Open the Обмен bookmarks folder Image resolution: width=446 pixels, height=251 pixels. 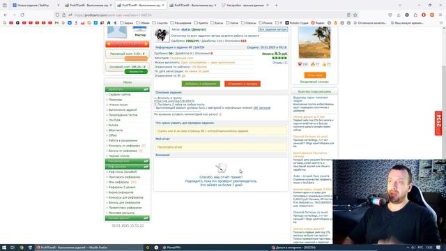click(143, 23)
